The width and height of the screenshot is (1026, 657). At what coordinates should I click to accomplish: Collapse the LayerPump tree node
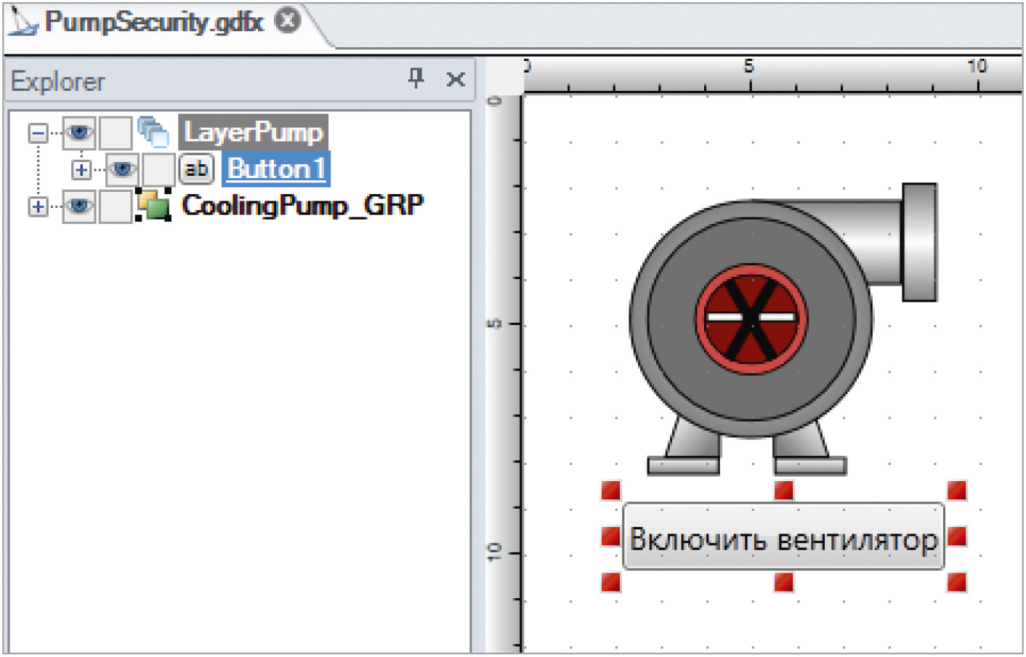pos(39,133)
